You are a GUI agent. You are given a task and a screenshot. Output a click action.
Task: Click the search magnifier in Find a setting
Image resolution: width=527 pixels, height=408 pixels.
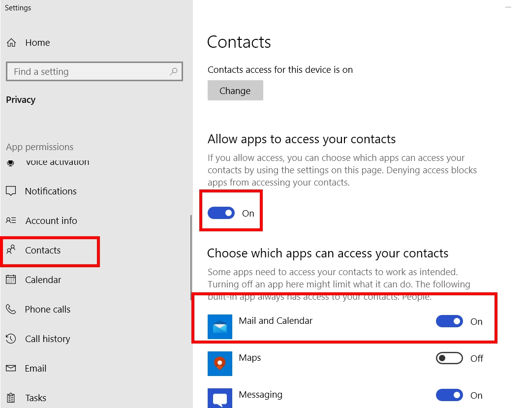(173, 71)
